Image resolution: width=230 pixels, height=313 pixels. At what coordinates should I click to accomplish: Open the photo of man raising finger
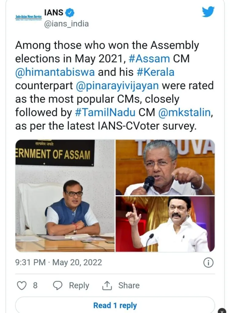165,224
